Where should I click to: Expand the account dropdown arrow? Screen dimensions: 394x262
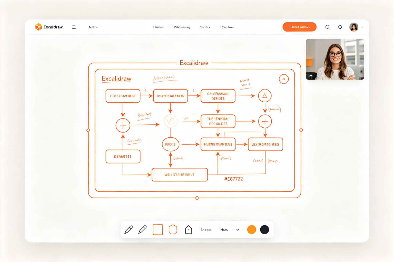[x=362, y=27]
